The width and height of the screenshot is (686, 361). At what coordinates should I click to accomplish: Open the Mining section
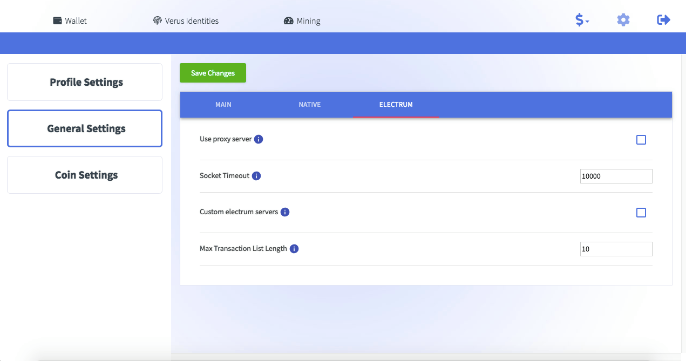(302, 21)
